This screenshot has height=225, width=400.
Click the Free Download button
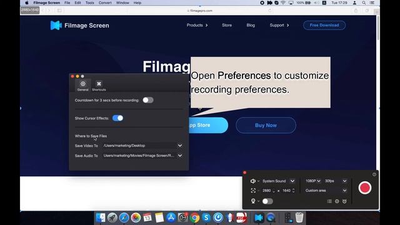pyautogui.click(x=324, y=25)
